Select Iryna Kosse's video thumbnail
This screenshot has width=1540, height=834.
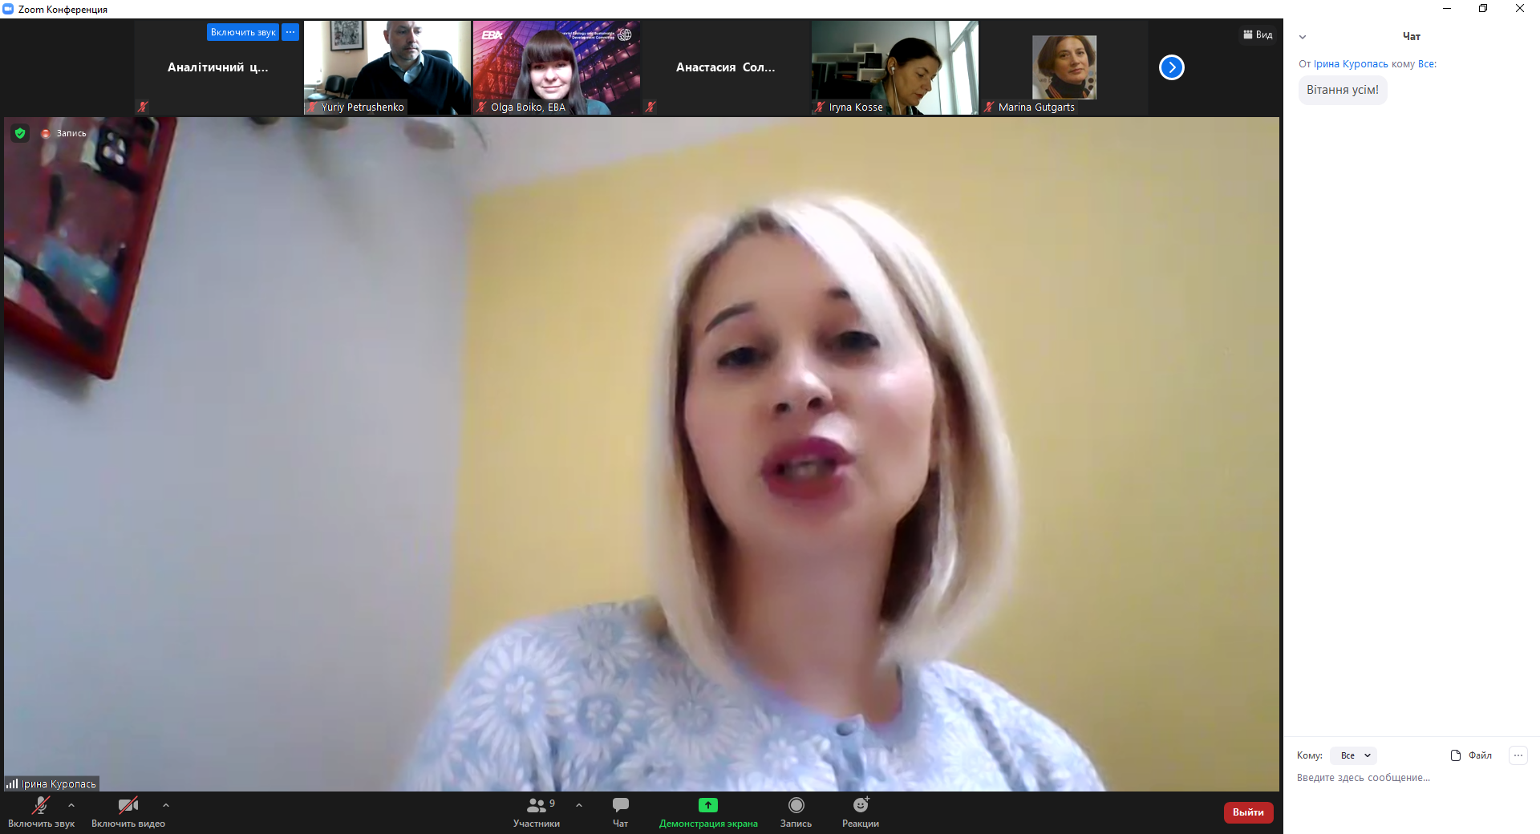(895, 67)
